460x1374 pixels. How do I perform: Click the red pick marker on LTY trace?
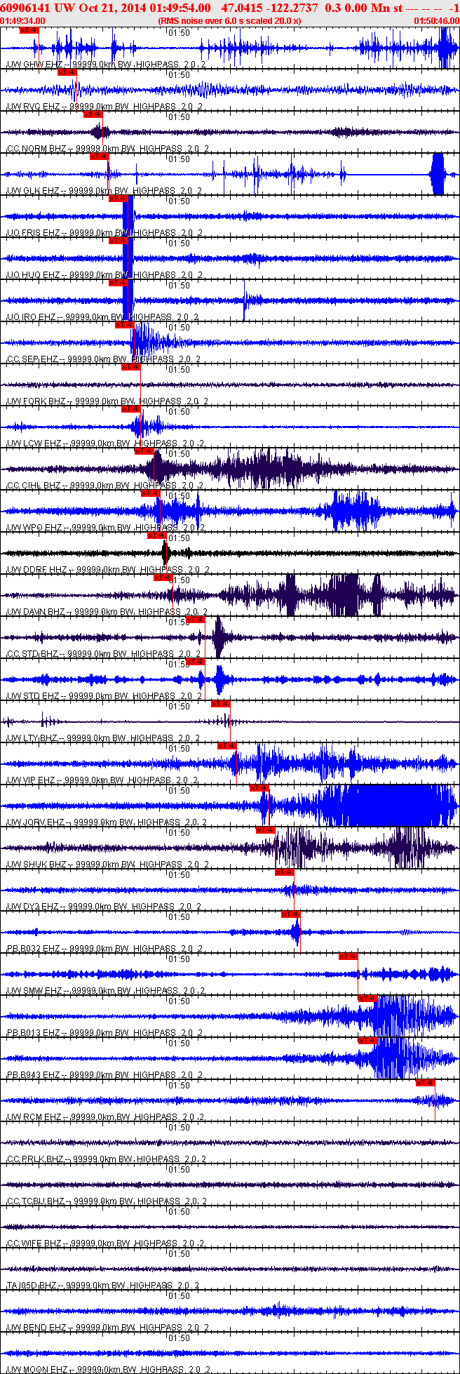[x=220, y=704]
